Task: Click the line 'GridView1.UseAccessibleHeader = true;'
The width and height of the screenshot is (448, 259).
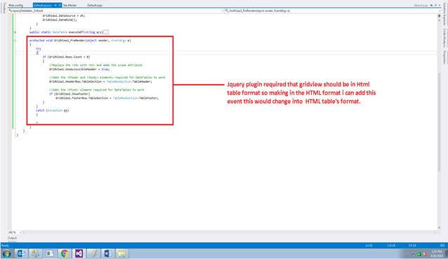Action: coord(79,69)
